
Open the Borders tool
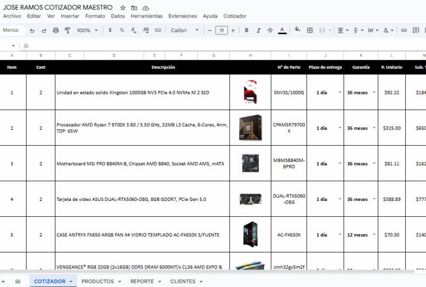[310, 30]
